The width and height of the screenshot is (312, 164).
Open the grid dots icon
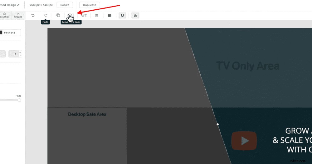[x=110, y=16]
